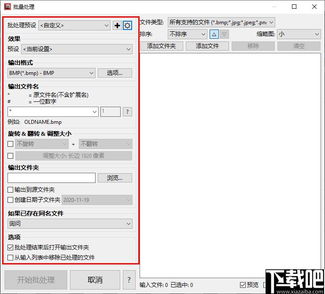
Task: Open the 批处理预设 dropdown
Action: [74, 25]
